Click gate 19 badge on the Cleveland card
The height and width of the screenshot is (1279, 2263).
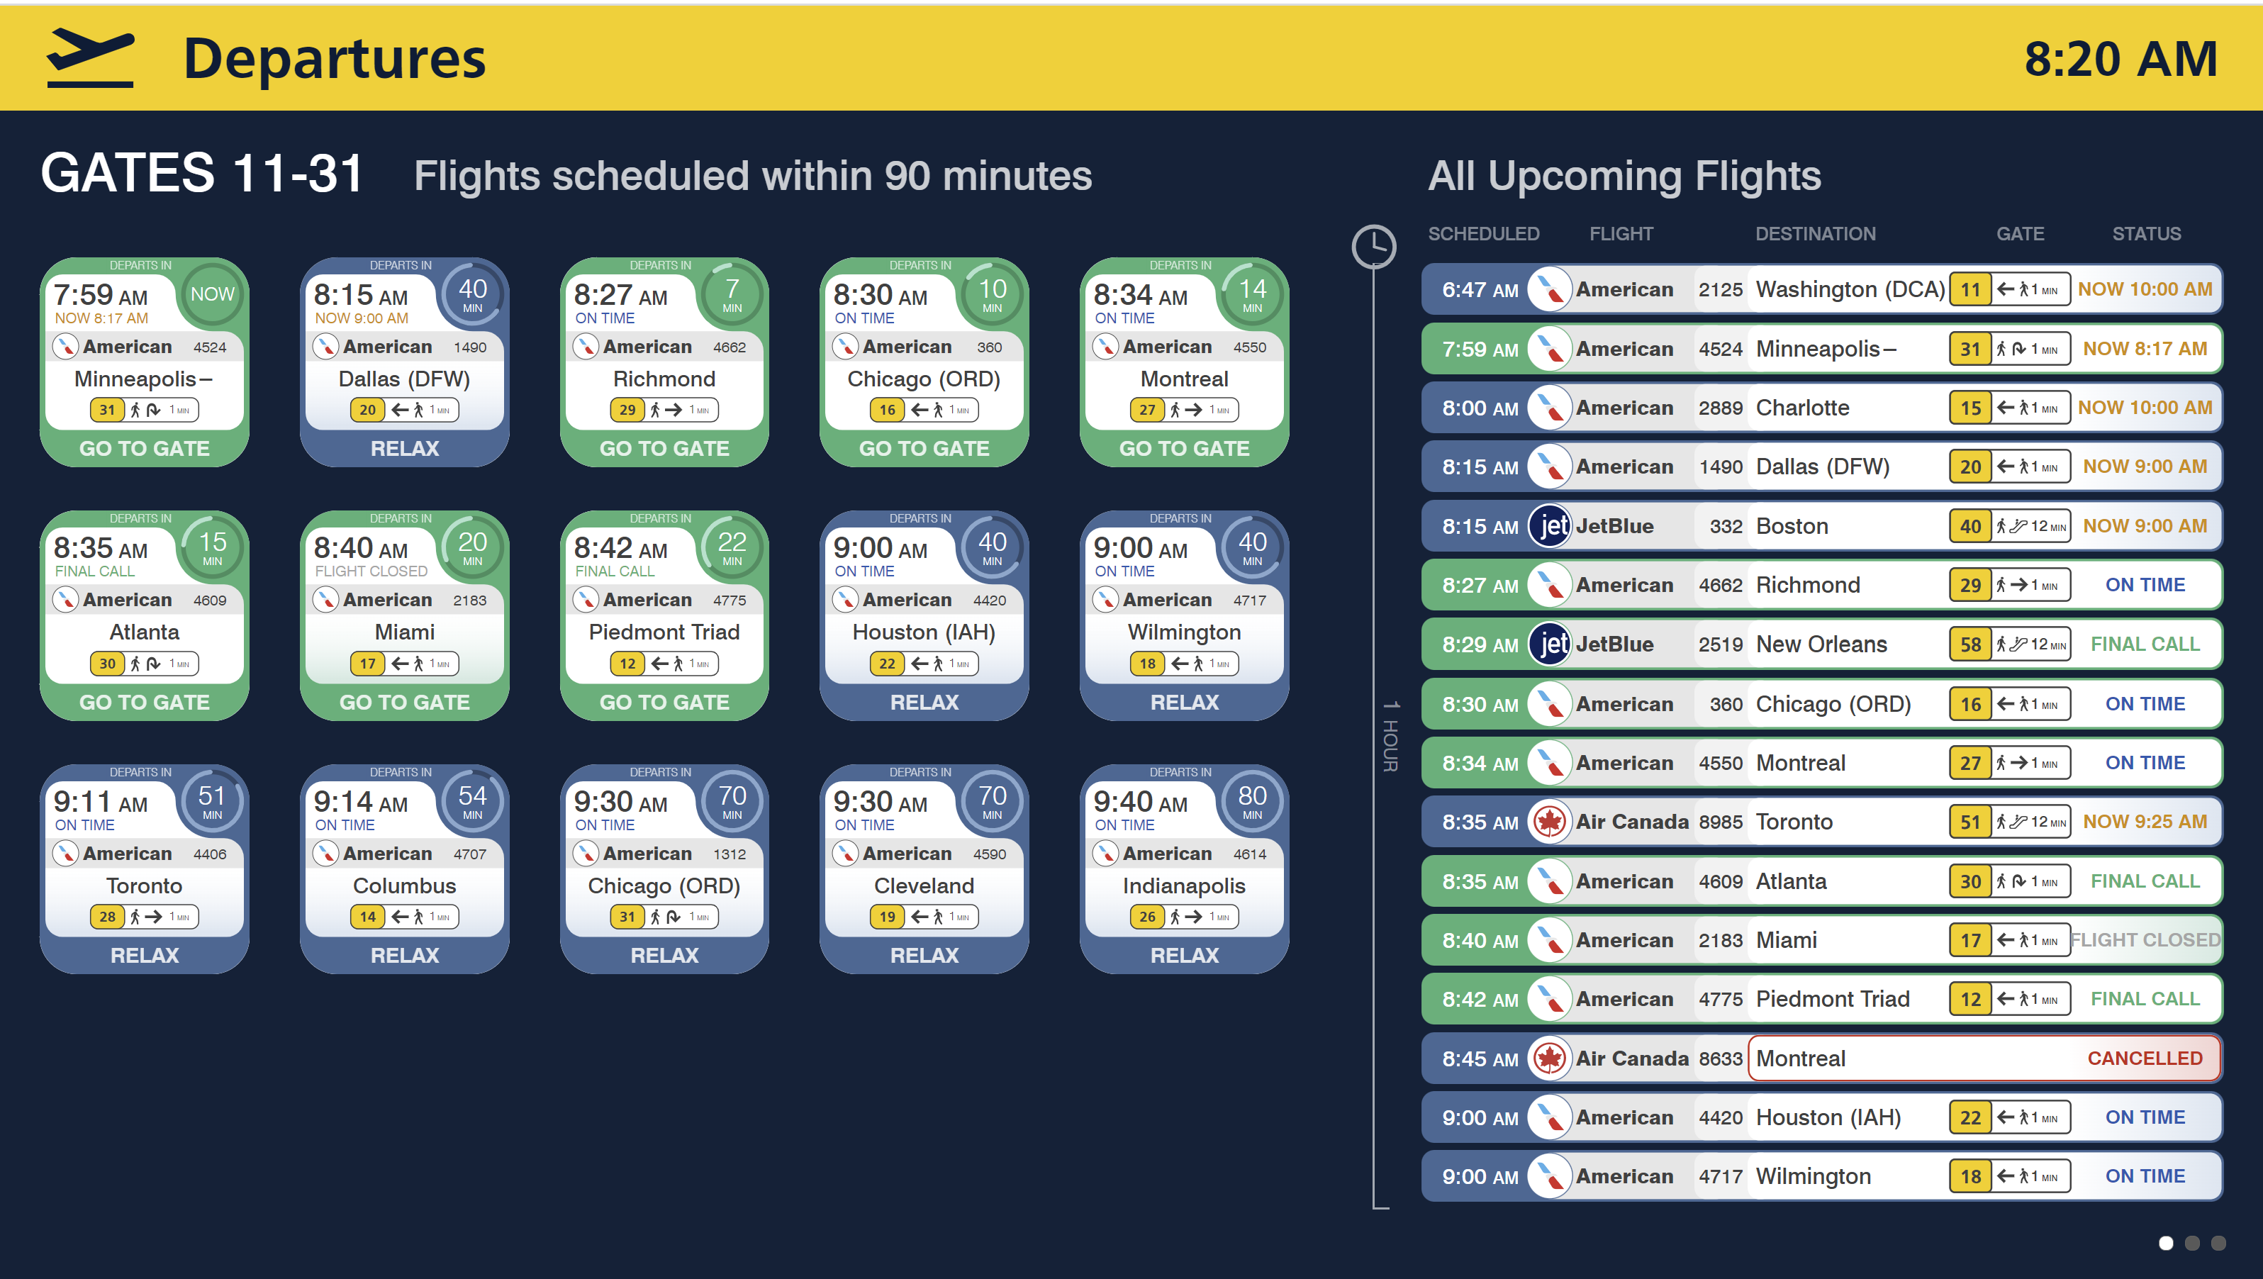coord(888,917)
